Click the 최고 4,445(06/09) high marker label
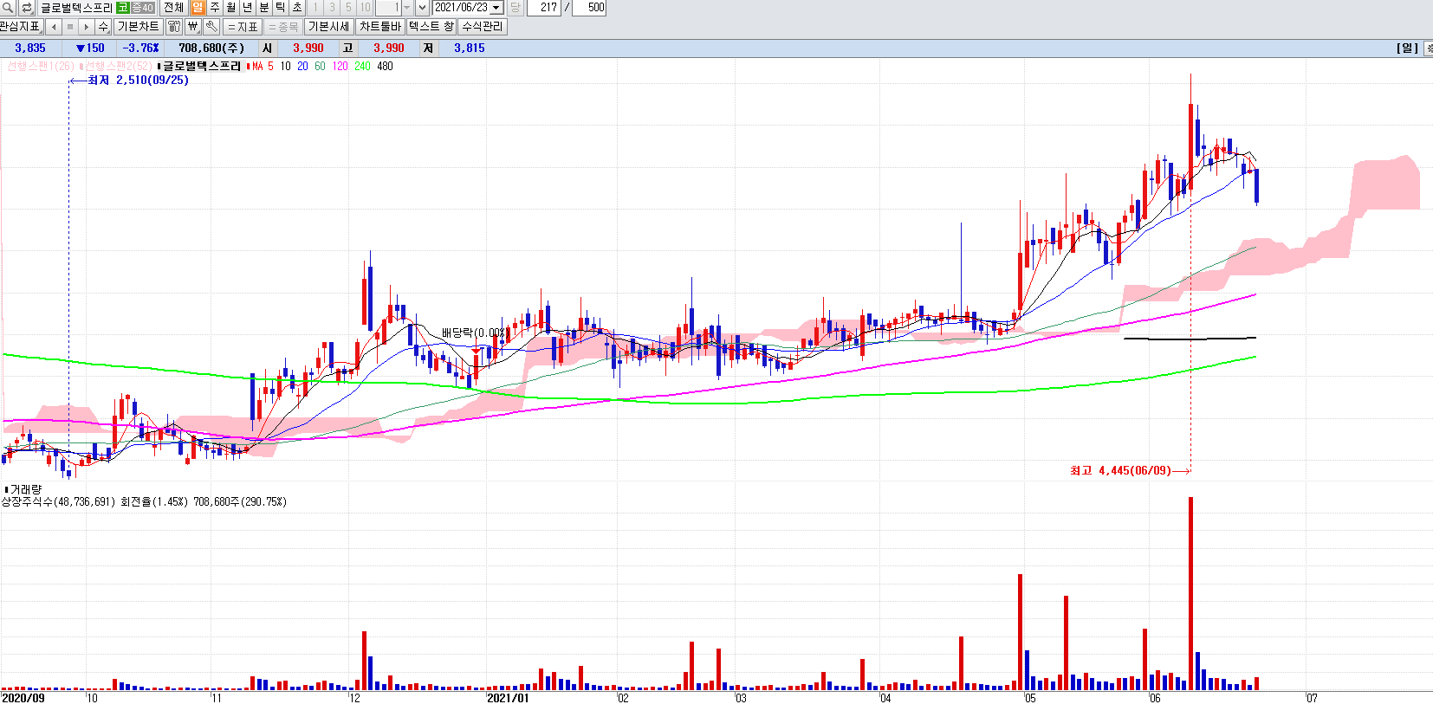Screen dimensions: 1433x704 click(1120, 471)
